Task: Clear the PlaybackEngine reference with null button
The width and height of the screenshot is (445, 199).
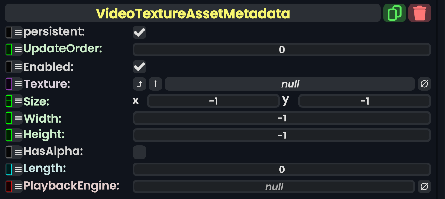Action: 424,187
